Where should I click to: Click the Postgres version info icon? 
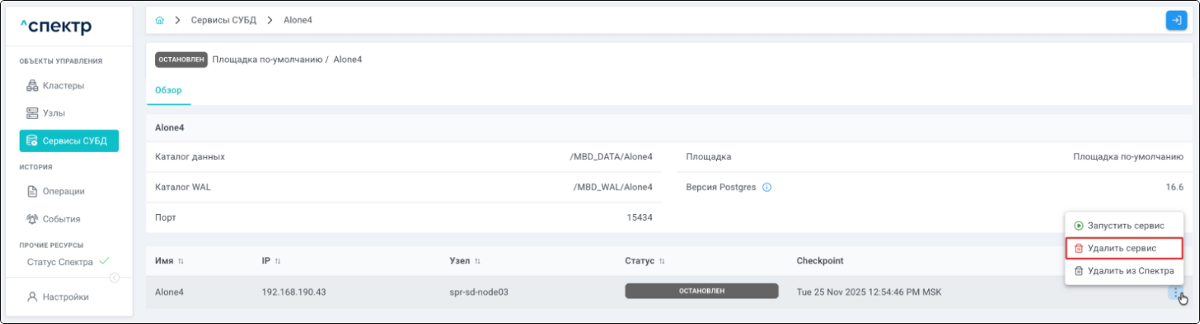click(766, 187)
